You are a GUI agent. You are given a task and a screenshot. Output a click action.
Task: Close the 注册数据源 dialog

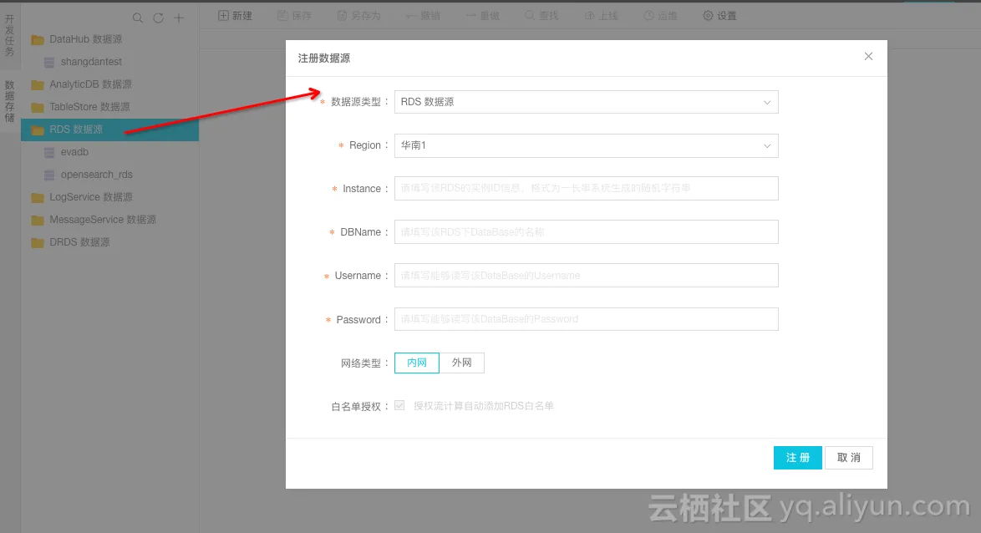[x=868, y=56]
